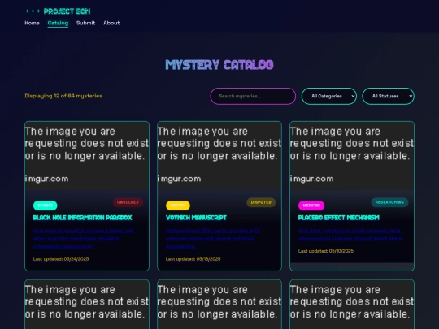This screenshot has height=329, width=439.
Task: Click the Placebo Effect Mechanism thumbnail image
Action: click(x=352, y=156)
